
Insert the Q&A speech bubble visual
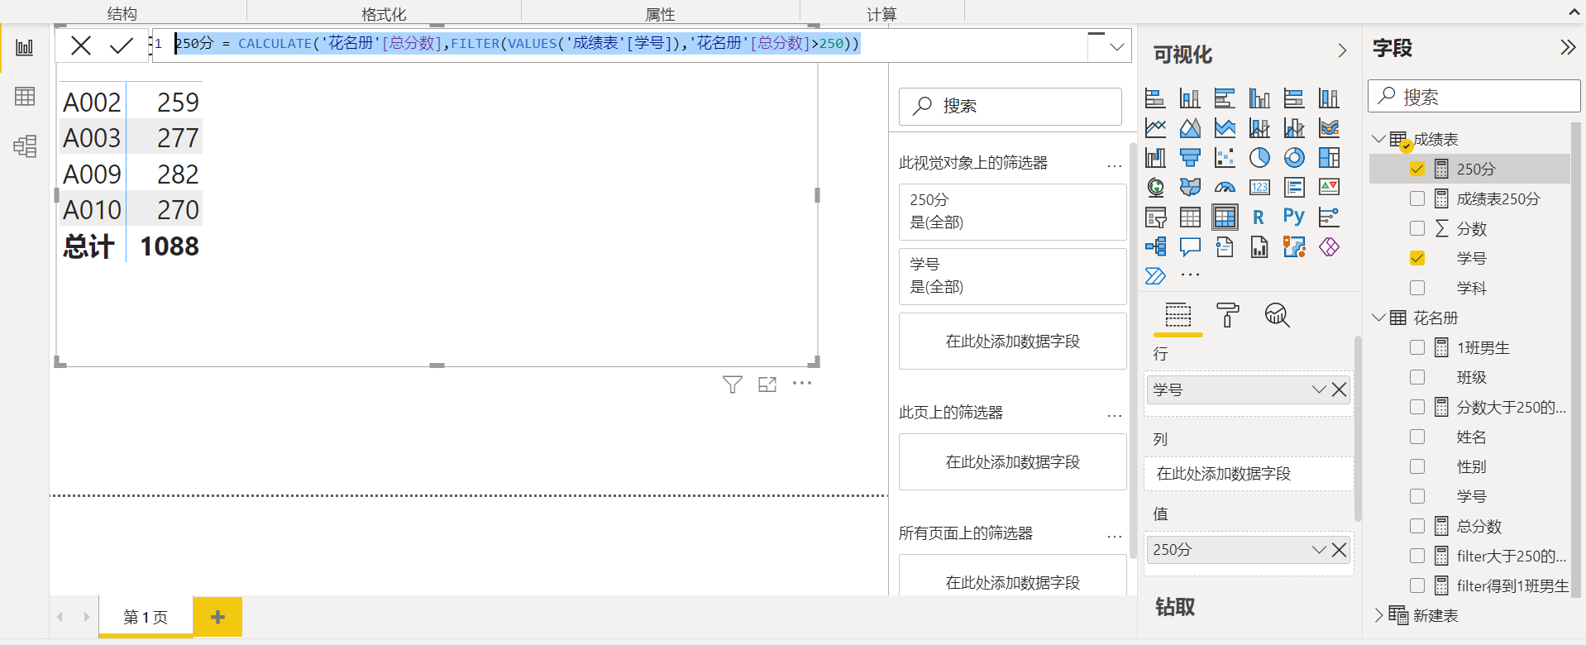pos(1190,246)
